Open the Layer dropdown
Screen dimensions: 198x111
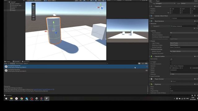(189, 3)
